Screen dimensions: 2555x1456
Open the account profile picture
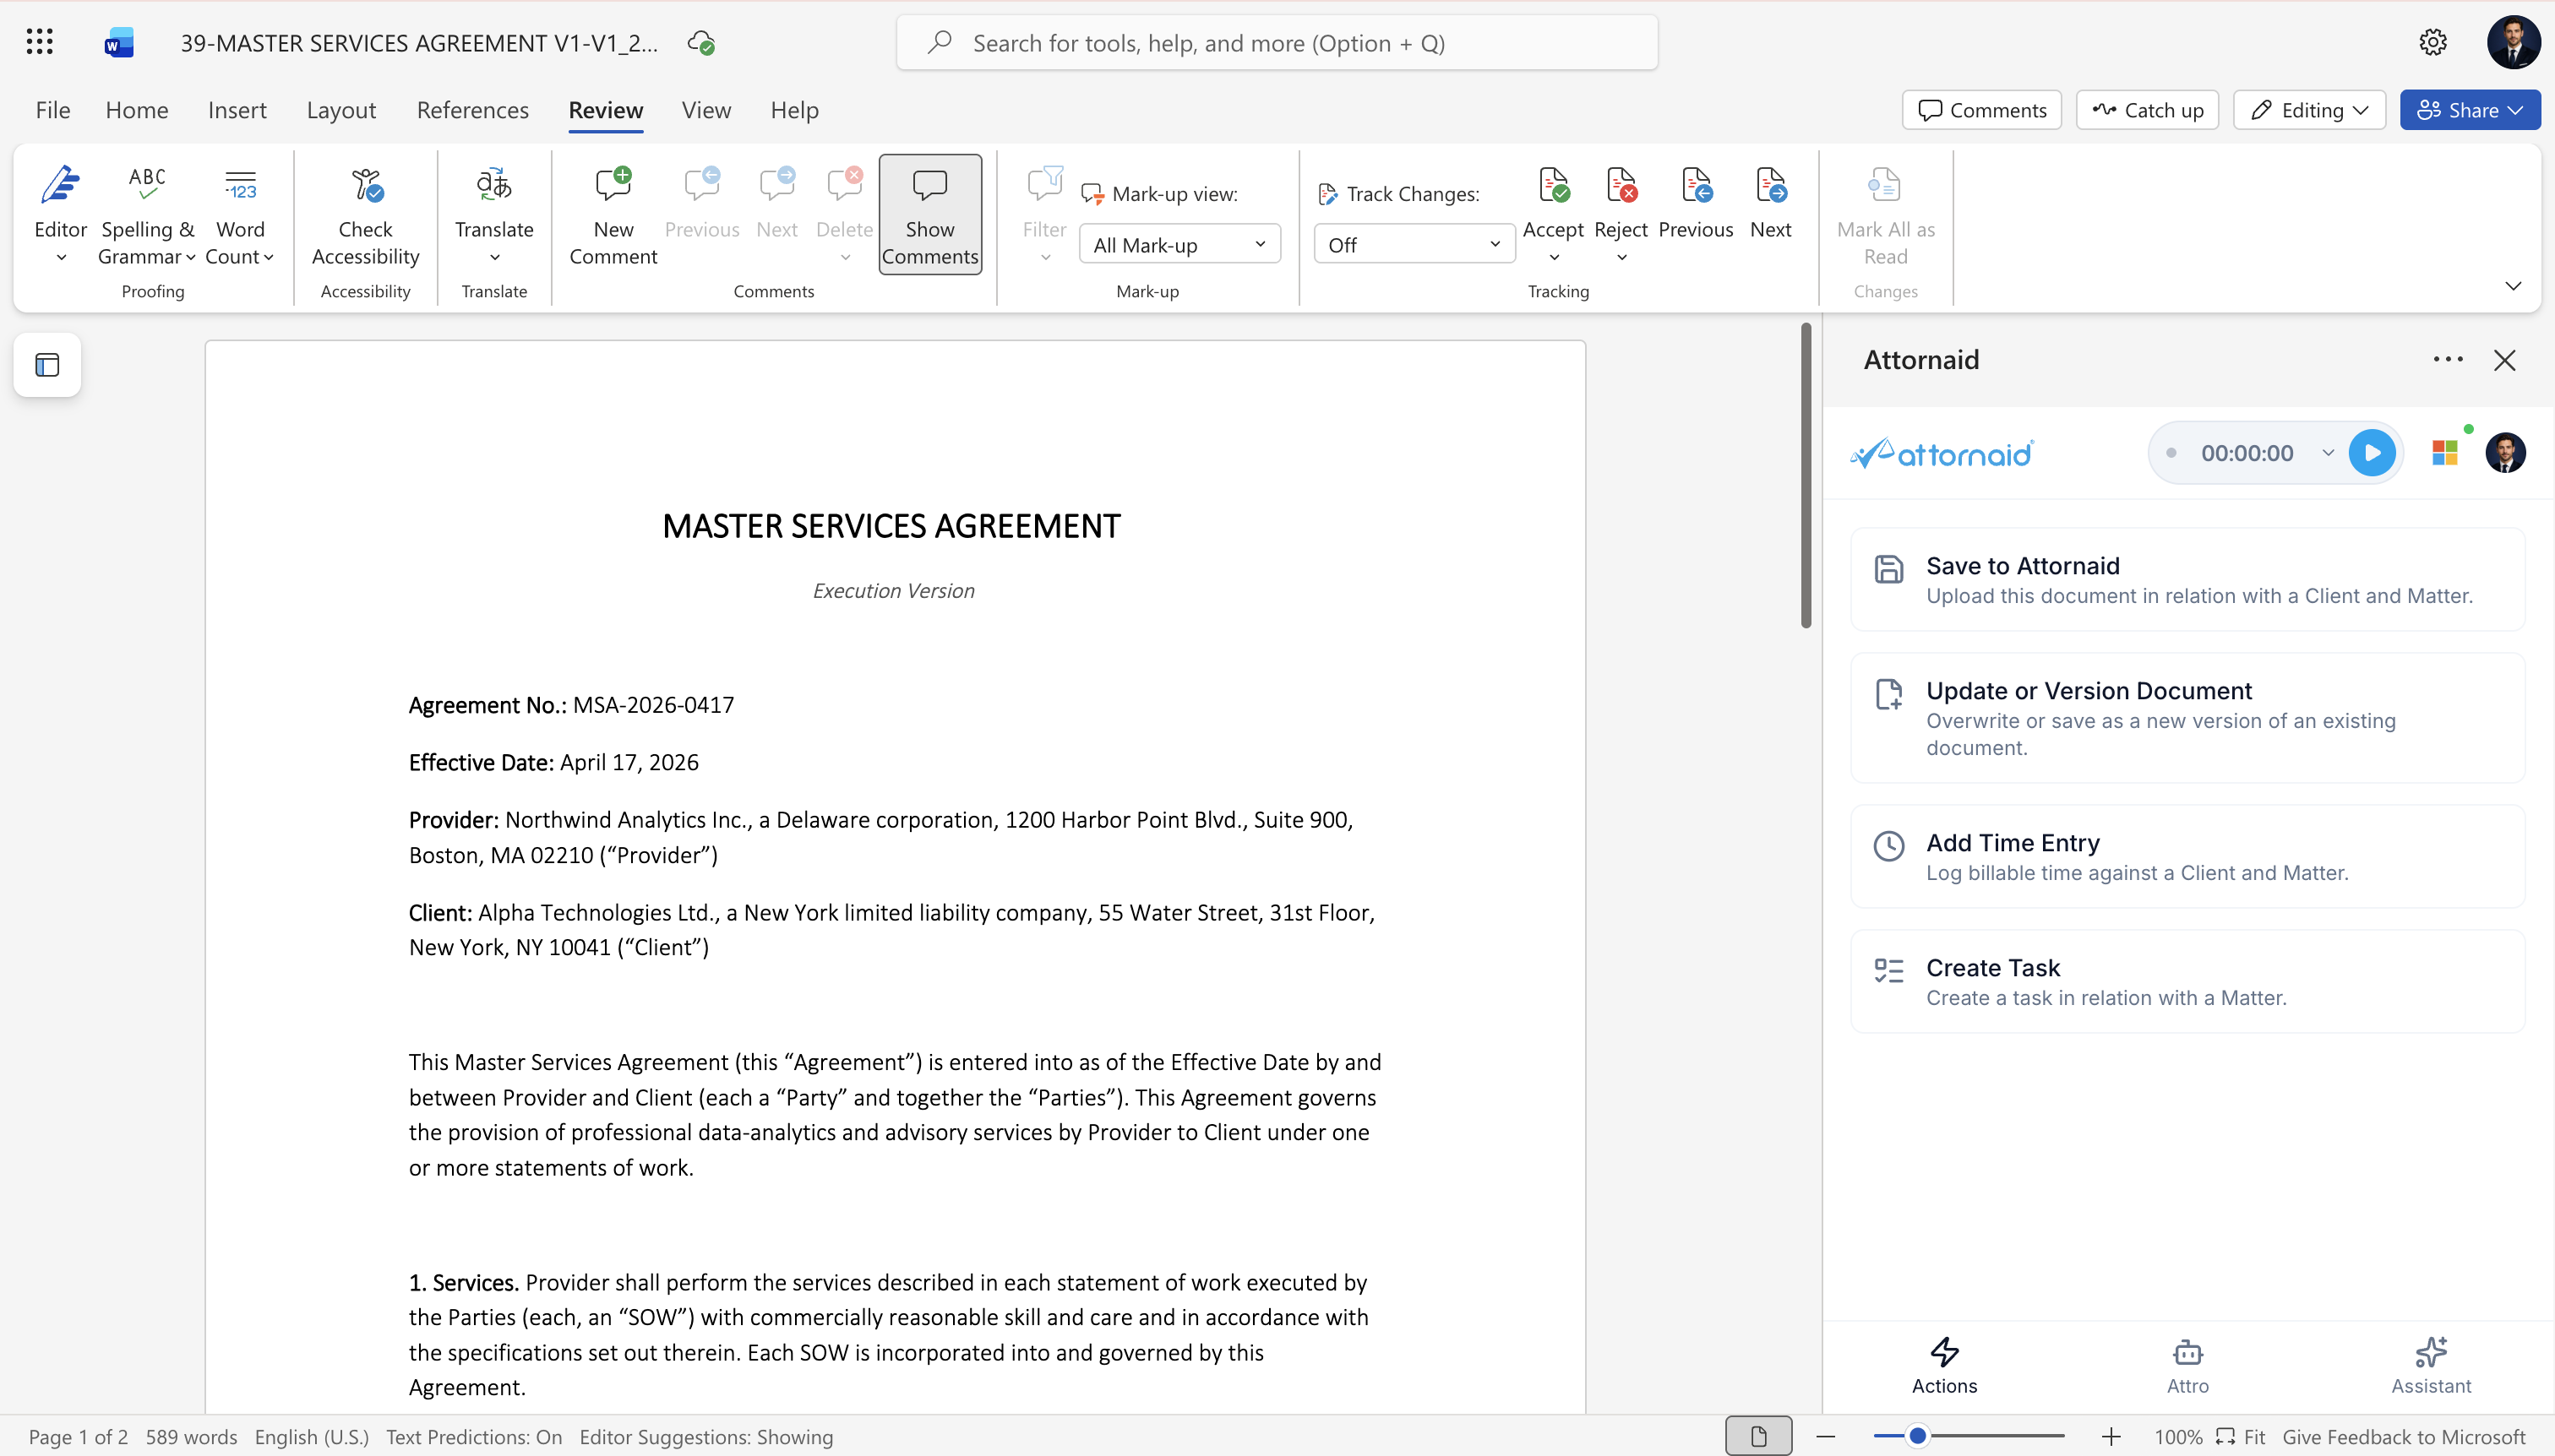(2513, 42)
